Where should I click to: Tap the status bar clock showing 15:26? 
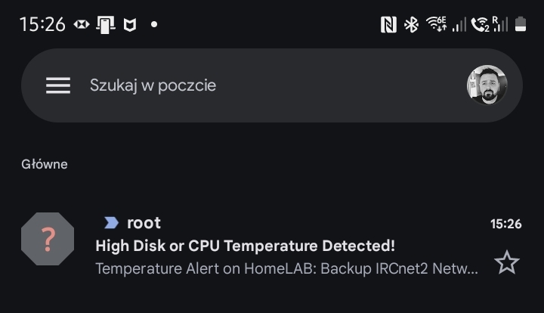[x=42, y=25]
